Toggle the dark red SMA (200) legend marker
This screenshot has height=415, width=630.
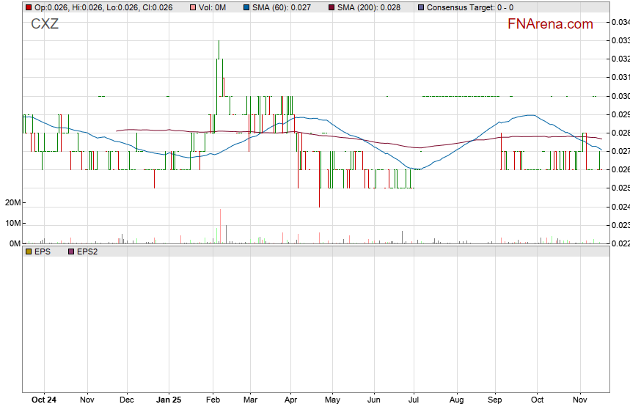[x=331, y=7]
